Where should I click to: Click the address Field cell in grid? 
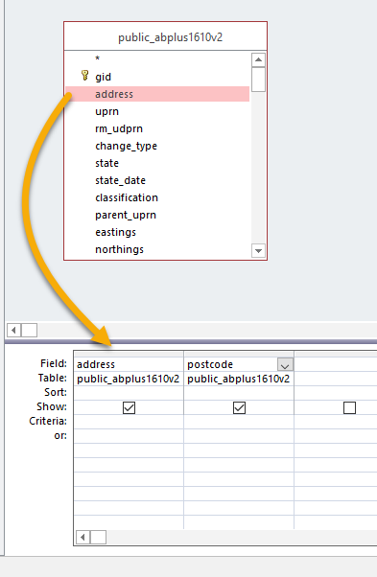click(129, 364)
